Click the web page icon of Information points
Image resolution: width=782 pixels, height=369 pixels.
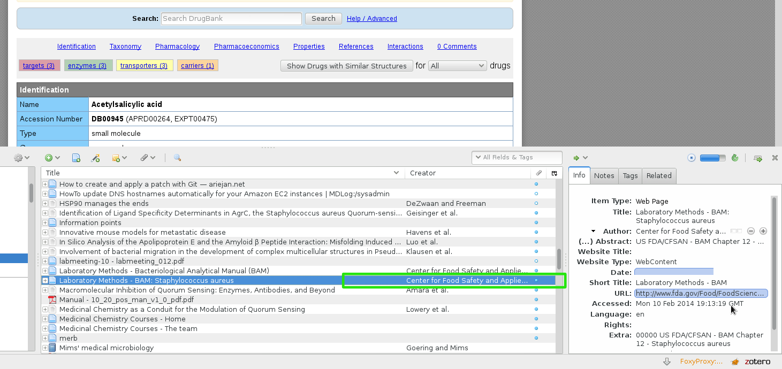(x=52, y=222)
